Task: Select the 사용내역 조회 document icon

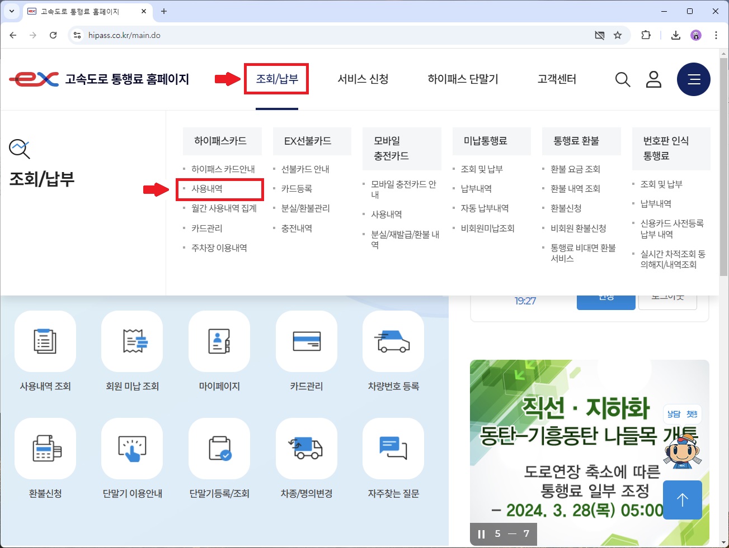Action: click(x=45, y=341)
